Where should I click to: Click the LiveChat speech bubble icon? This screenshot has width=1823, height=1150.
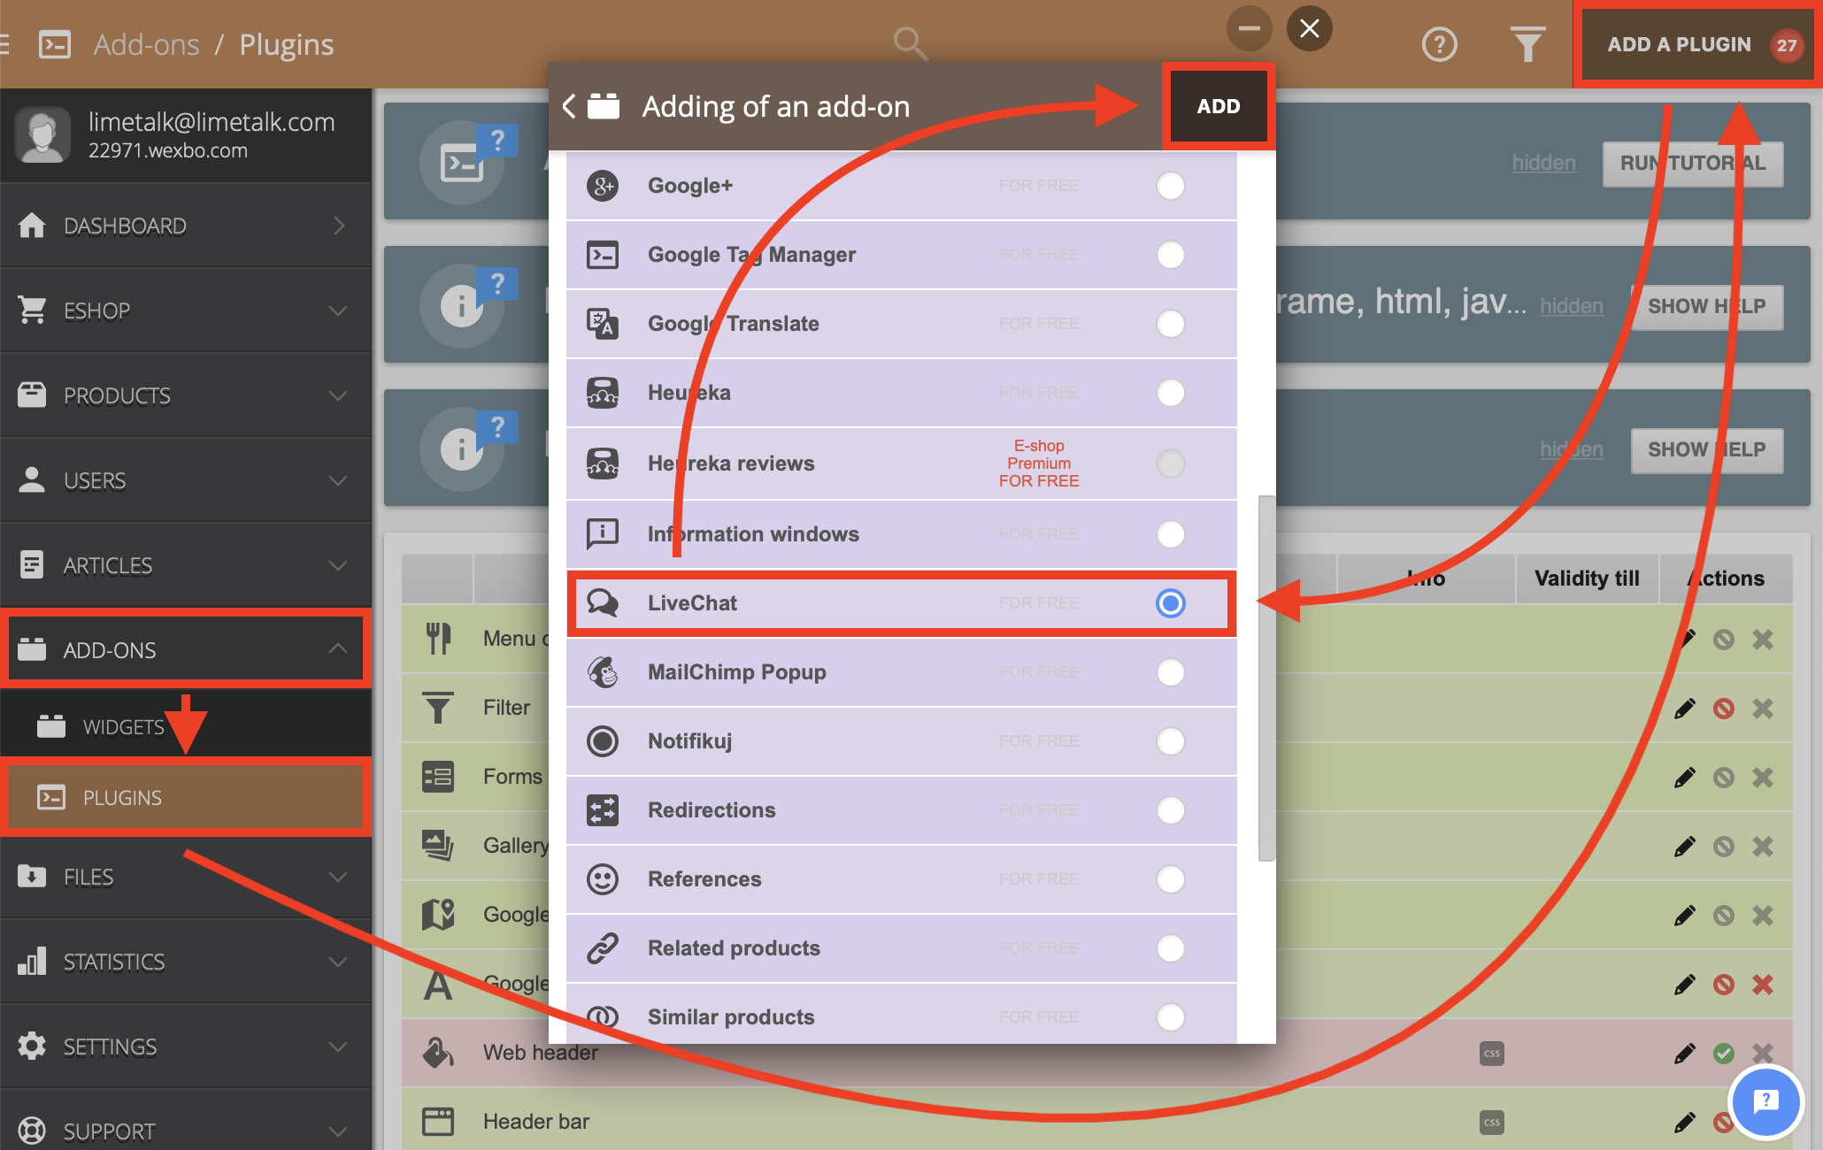(603, 603)
